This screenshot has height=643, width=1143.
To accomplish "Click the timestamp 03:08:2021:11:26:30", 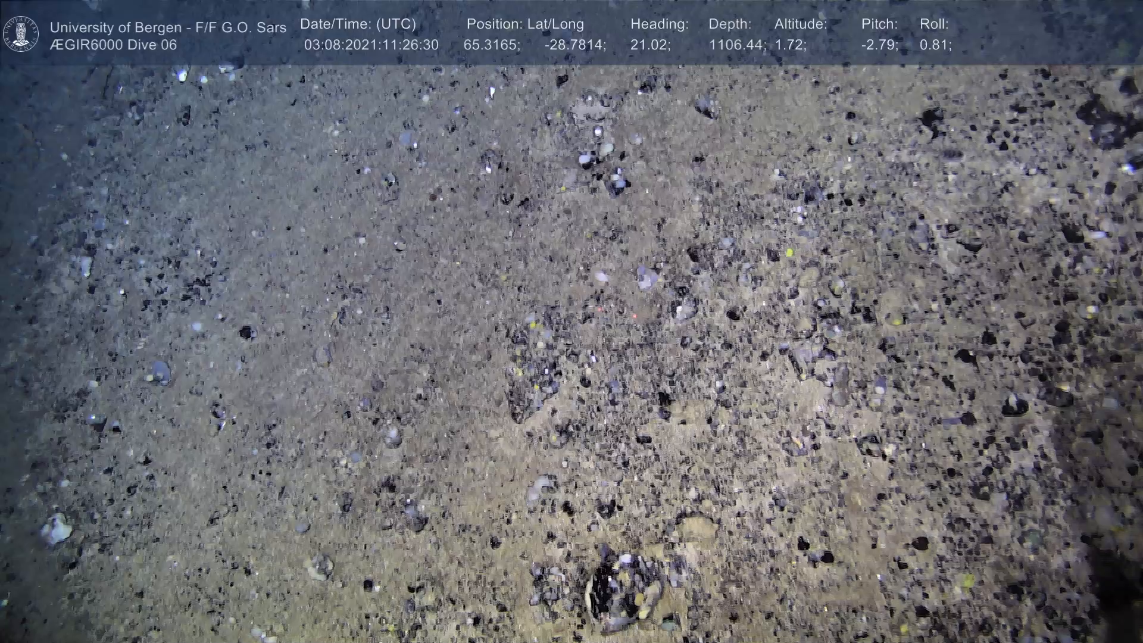I will 371,45.
